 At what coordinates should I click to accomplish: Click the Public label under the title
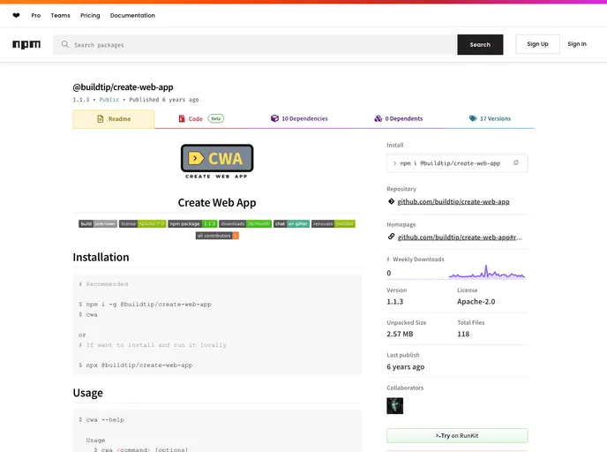click(x=109, y=100)
